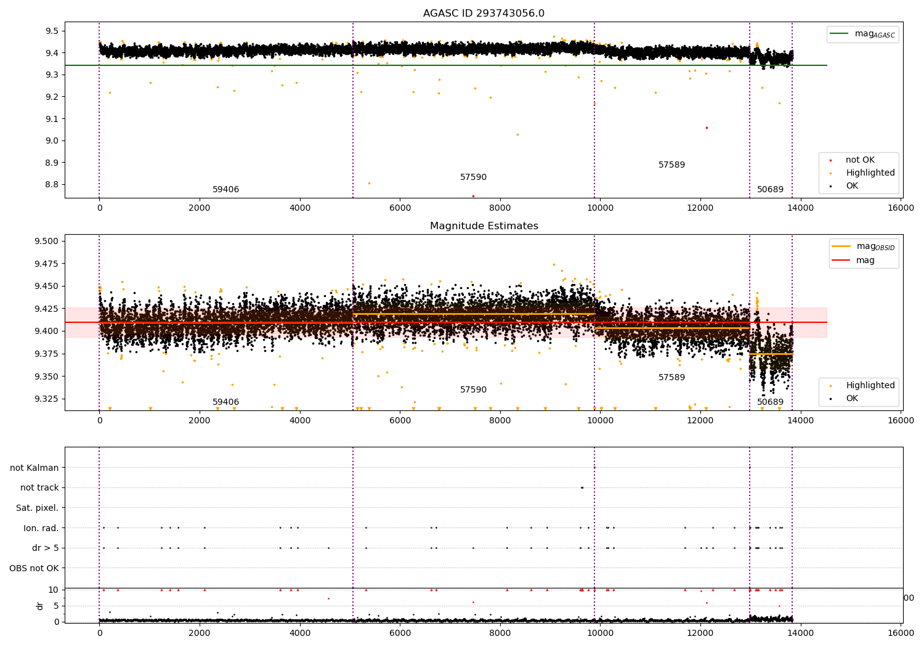924x647 pixels.
Task: Click OBSID label 57590 in Magnitude Estimates plot
Action: [473, 389]
